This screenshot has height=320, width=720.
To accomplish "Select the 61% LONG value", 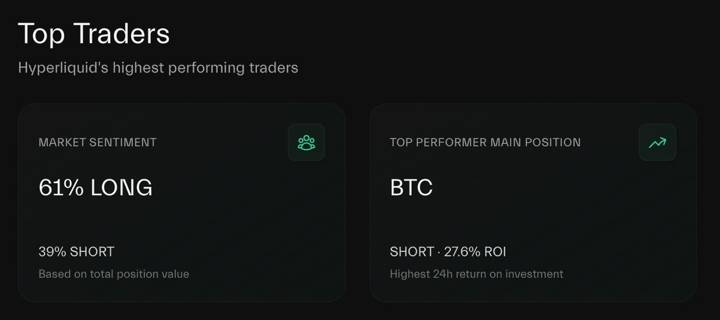I will coord(96,187).
